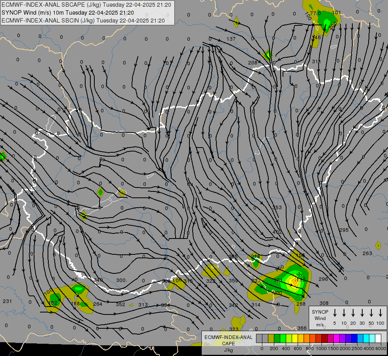Viewport: 388px width, 356px height.
Task: Click the SYNOP Wind 10m title line
Action: tap(67, 13)
